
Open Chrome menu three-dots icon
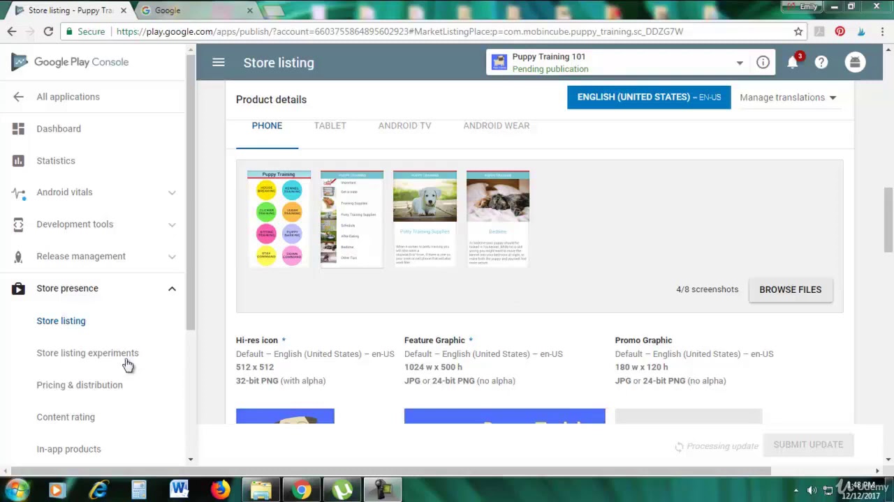coord(881,31)
